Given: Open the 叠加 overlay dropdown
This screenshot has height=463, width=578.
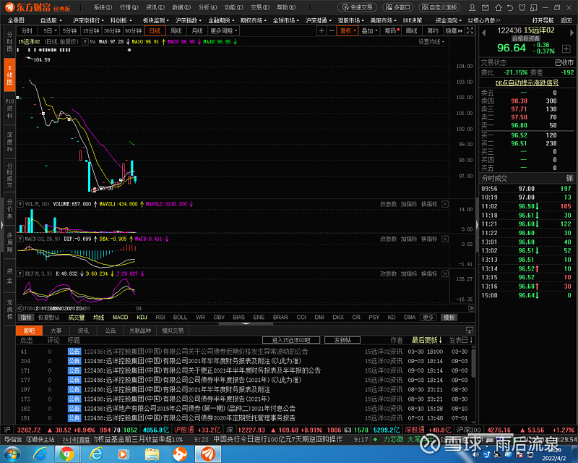Looking at the screenshot, I should click(370, 30).
